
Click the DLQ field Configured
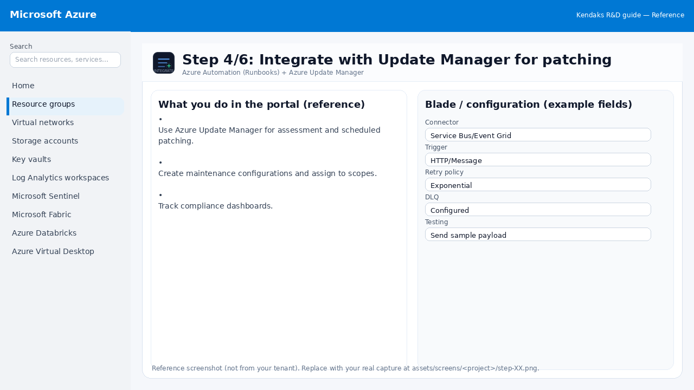click(x=538, y=210)
